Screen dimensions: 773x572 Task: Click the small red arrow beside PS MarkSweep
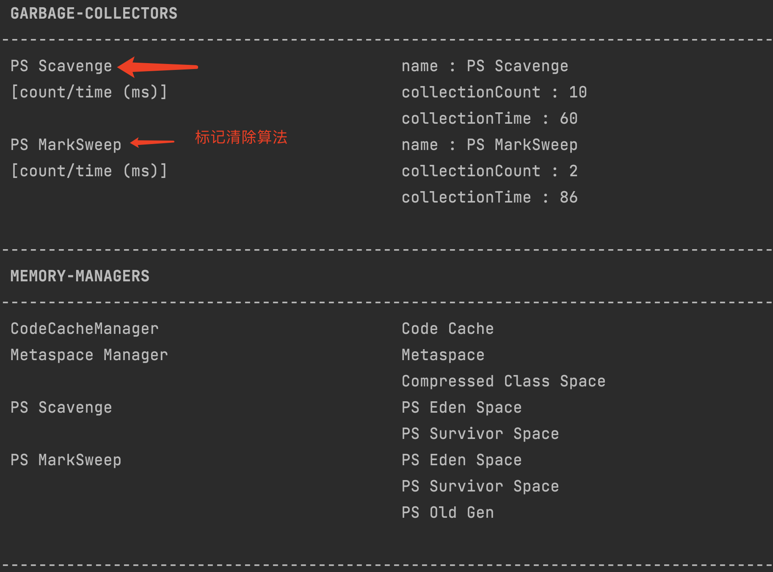tap(152, 142)
